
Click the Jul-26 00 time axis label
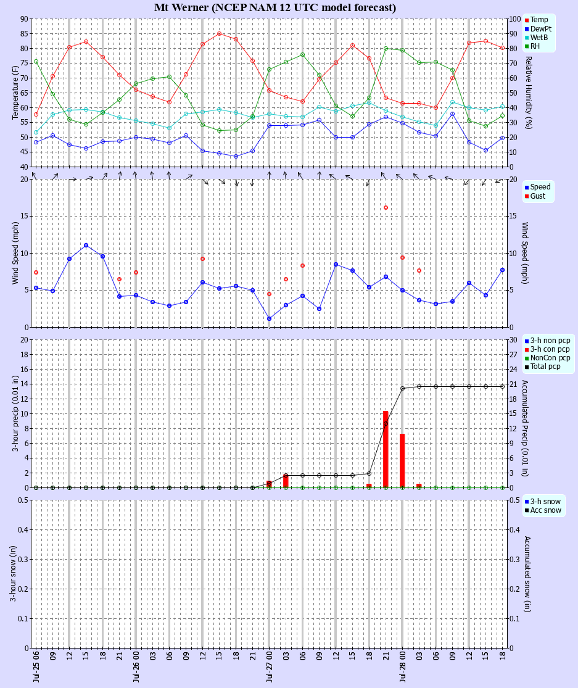click(136, 666)
